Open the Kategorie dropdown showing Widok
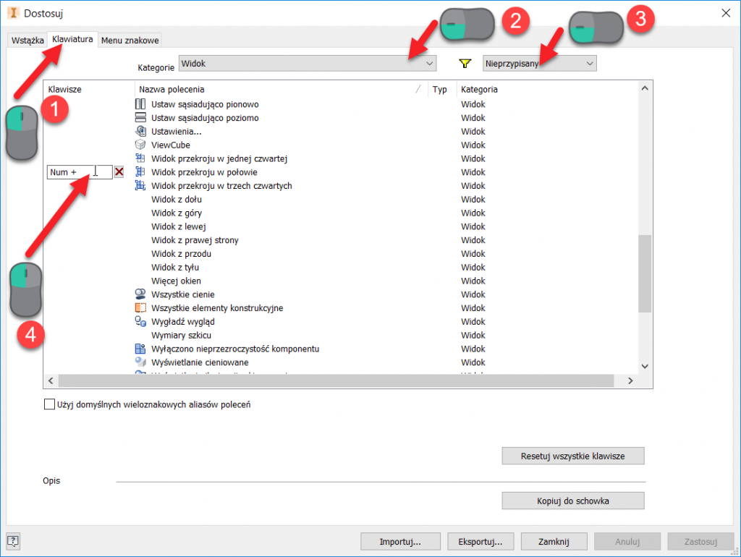The image size is (741, 557). [307, 64]
